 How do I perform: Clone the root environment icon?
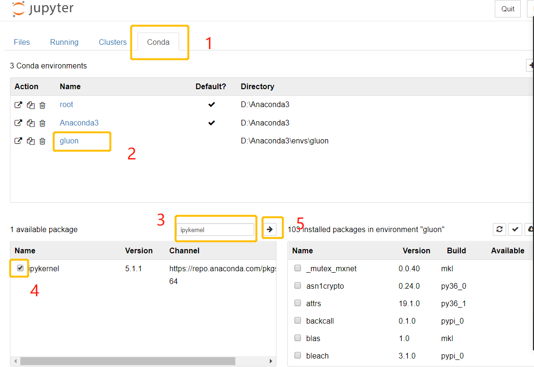pos(31,105)
